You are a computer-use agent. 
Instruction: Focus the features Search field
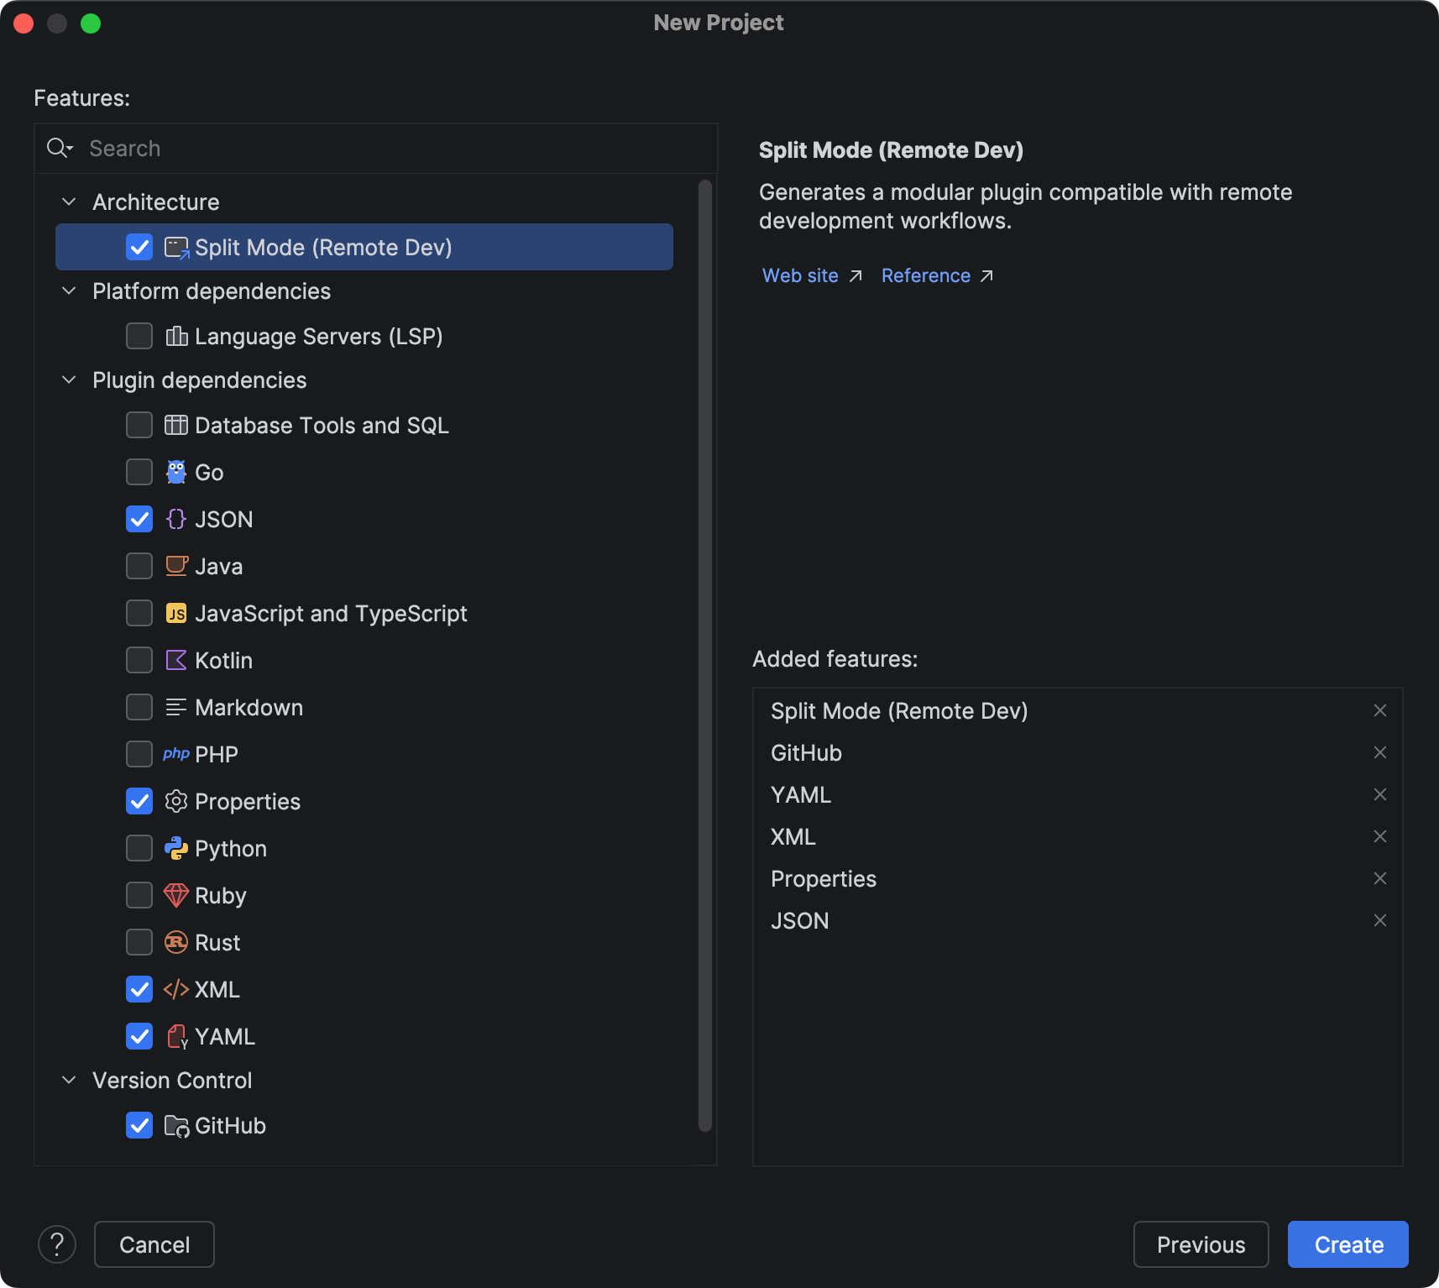pyautogui.click(x=376, y=149)
